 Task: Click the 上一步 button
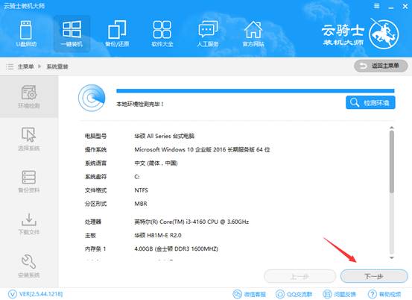pyautogui.click(x=300, y=277)
